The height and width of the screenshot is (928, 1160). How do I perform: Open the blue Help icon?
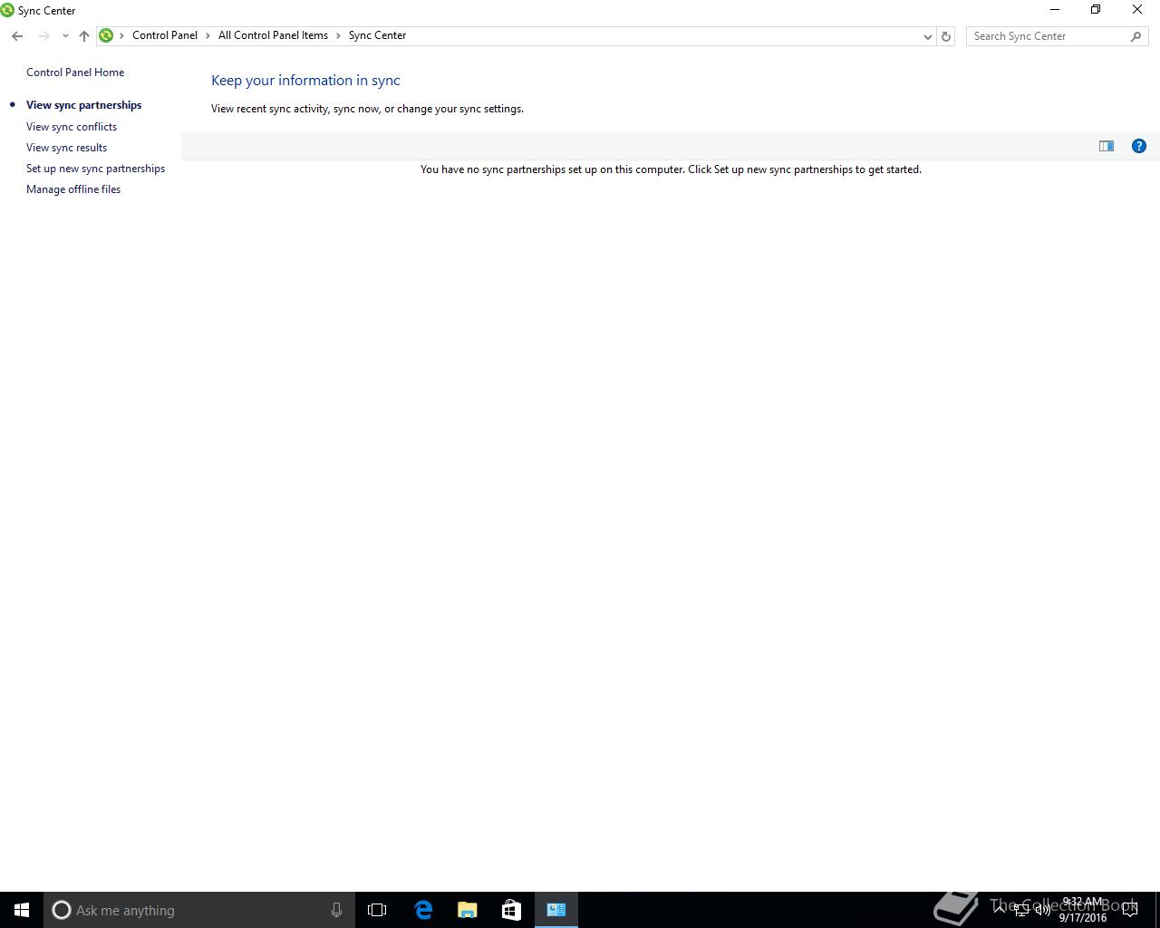click(x=1139, y=146)
